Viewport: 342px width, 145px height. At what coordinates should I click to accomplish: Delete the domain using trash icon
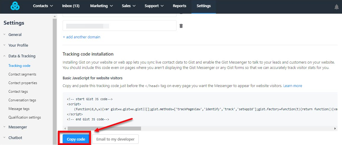click(181, 26)
